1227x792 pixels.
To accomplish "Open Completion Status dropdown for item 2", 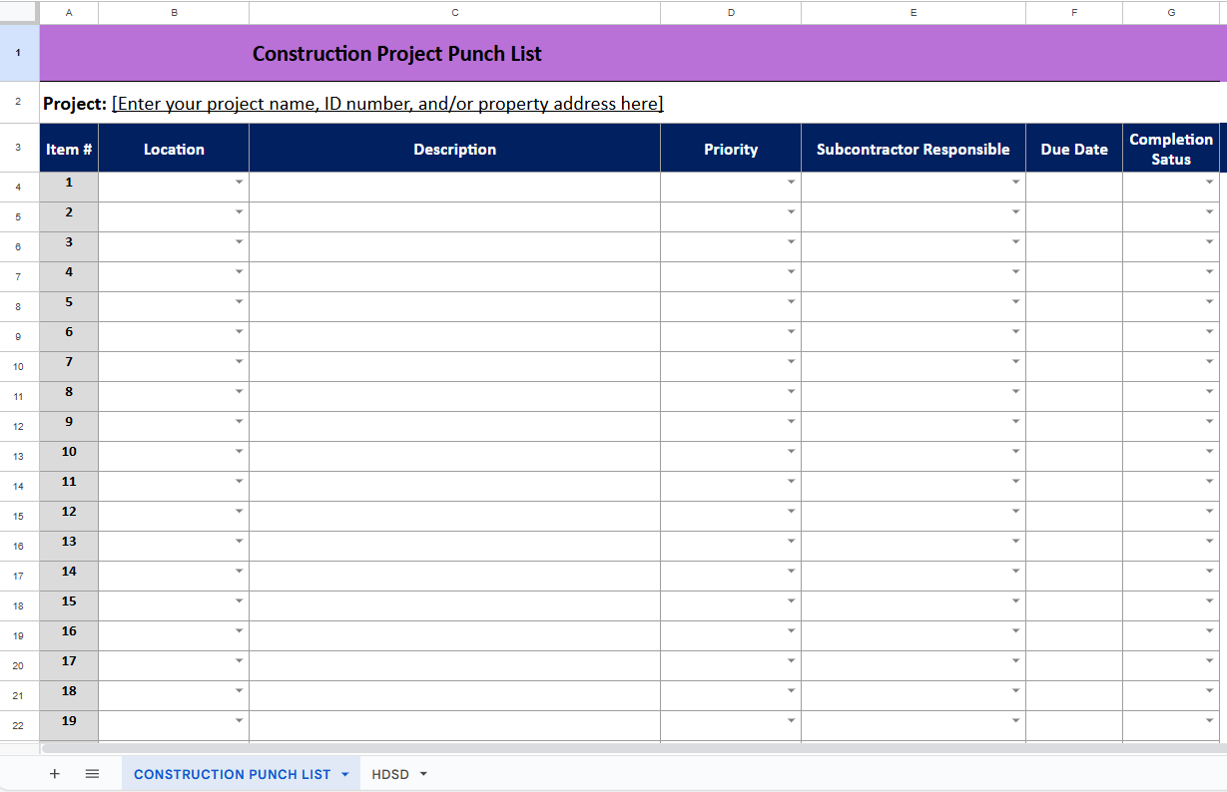I will coord(1210,212).
